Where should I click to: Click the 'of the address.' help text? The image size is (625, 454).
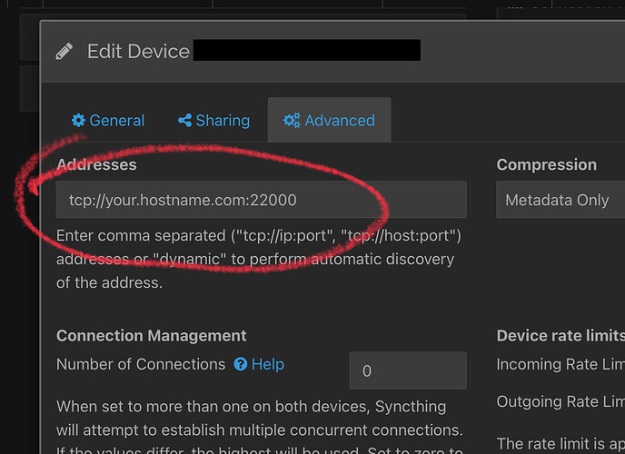pos(110,282)
